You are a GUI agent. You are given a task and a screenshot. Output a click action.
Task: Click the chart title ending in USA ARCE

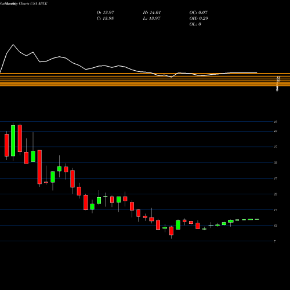24,3
